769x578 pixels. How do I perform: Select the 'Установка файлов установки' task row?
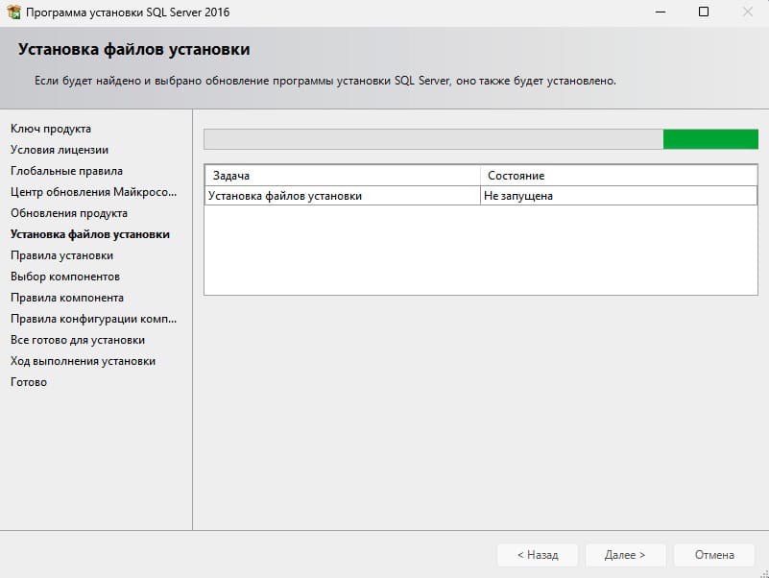(x=481, y=195)
